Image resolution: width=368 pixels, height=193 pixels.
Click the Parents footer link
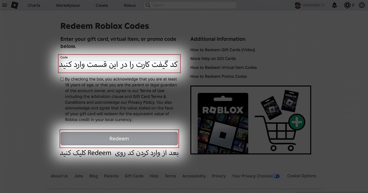[x=111, y=176]
